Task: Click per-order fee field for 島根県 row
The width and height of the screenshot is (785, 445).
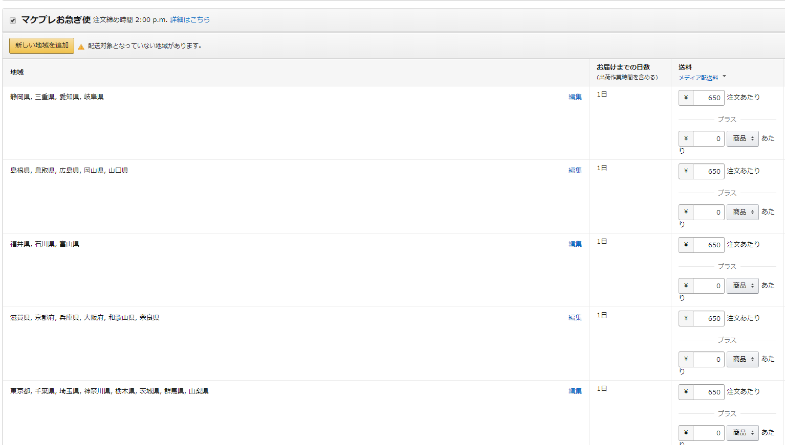Action: click(x=708, y=171)
